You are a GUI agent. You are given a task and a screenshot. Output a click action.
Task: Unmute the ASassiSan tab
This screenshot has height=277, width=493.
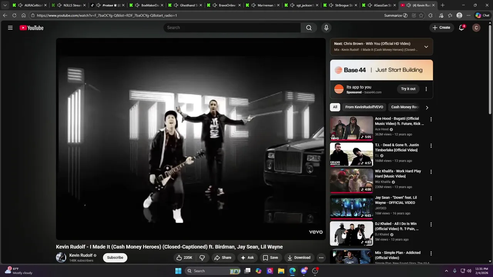click(370, 5)
